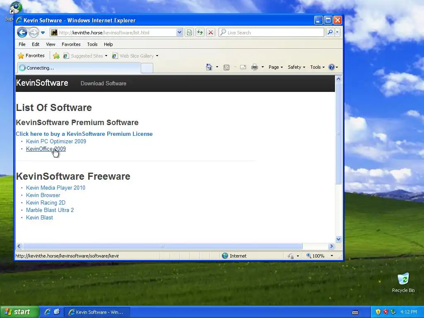Image resolution: width=424 pixels, height=318 pixels.
Task: Click the Internet security zone status indicator
Action: tap(234, 256)
